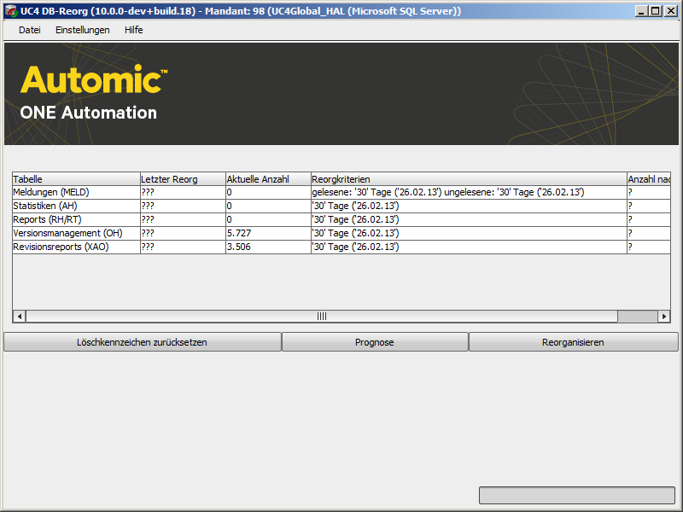Click the UC4 DB-Reorg title bar icon

click(10, 10)
